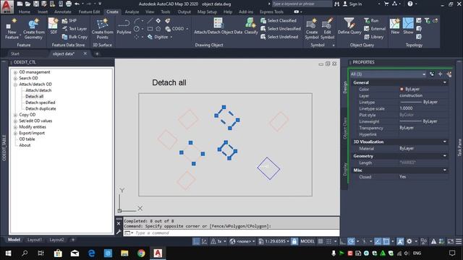463x260 pixels.
Task: Open Chrome from taskbar
Action: point(141,253)
